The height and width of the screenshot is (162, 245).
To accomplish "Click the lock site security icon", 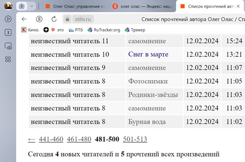I will [x=67, y=19].
